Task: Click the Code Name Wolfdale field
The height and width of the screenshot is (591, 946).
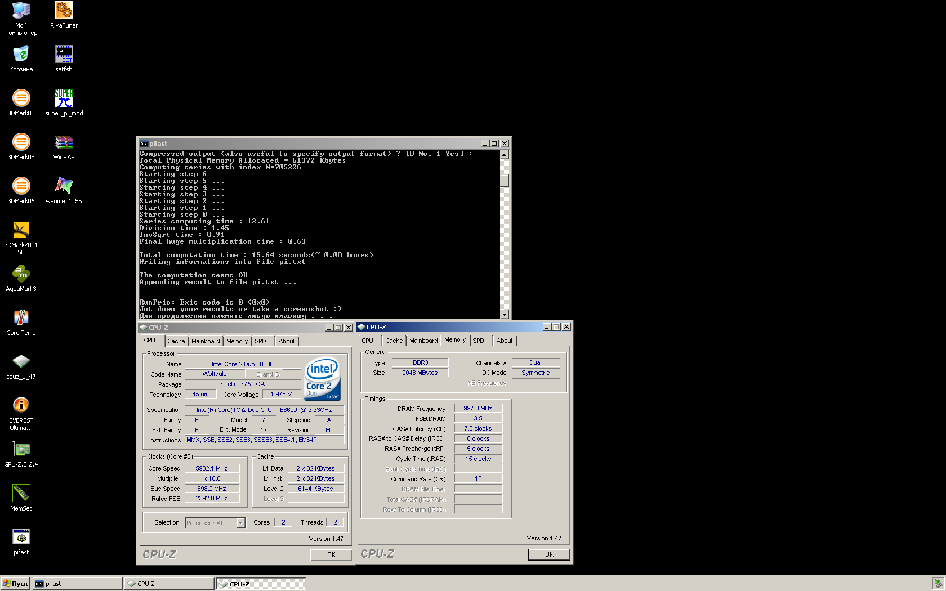Action: pos(215,374)
